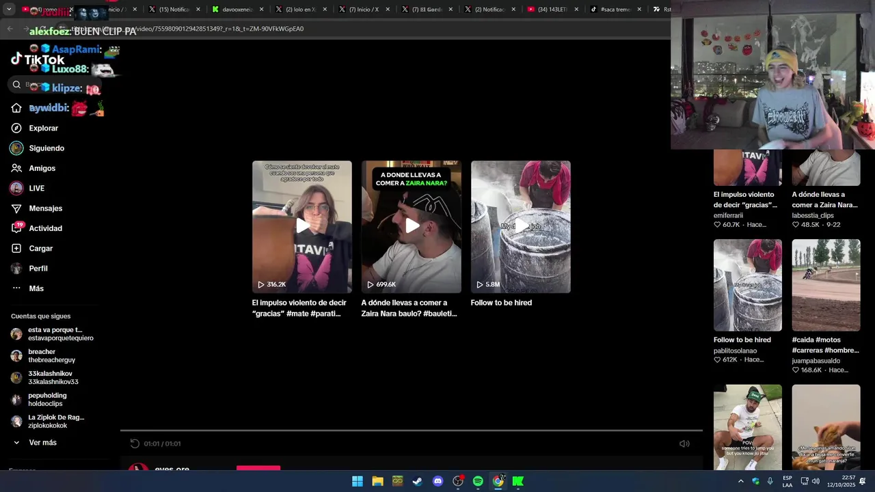Show hidden system tray icons chevron
875x492 pixels.
[x=740, y=481]
